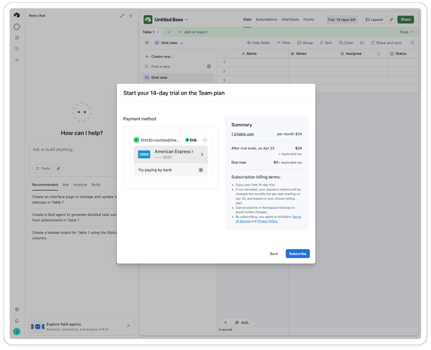The width and height of the screenshot is (431, 350).
Task: Open the sidebar notifications bell
Action: click(17, 321)
